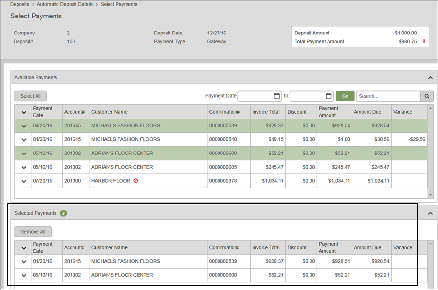The width and height of the screenshot is (438, 290).
Task: Collapse the Selected Payments section
Action: [429, 213]
